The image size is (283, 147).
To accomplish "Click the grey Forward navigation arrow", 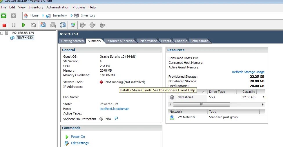I will point(13,15).
